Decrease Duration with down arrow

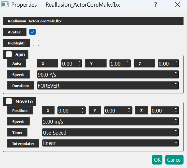click(x=176, y=87)
